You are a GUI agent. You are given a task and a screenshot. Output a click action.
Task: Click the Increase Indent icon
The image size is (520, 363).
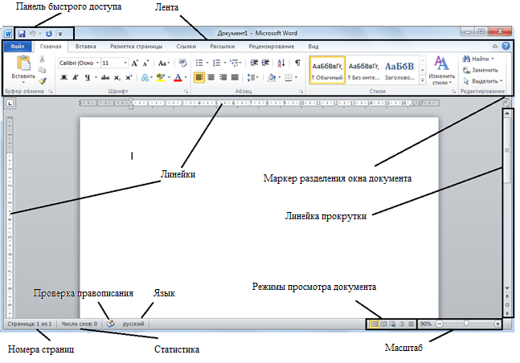pos(265,63)
